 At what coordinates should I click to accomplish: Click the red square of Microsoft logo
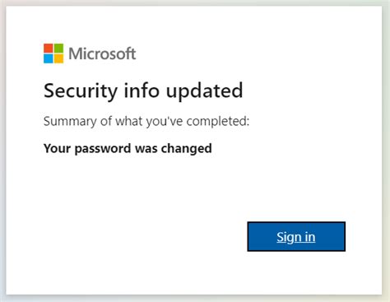tap(49, 49)
